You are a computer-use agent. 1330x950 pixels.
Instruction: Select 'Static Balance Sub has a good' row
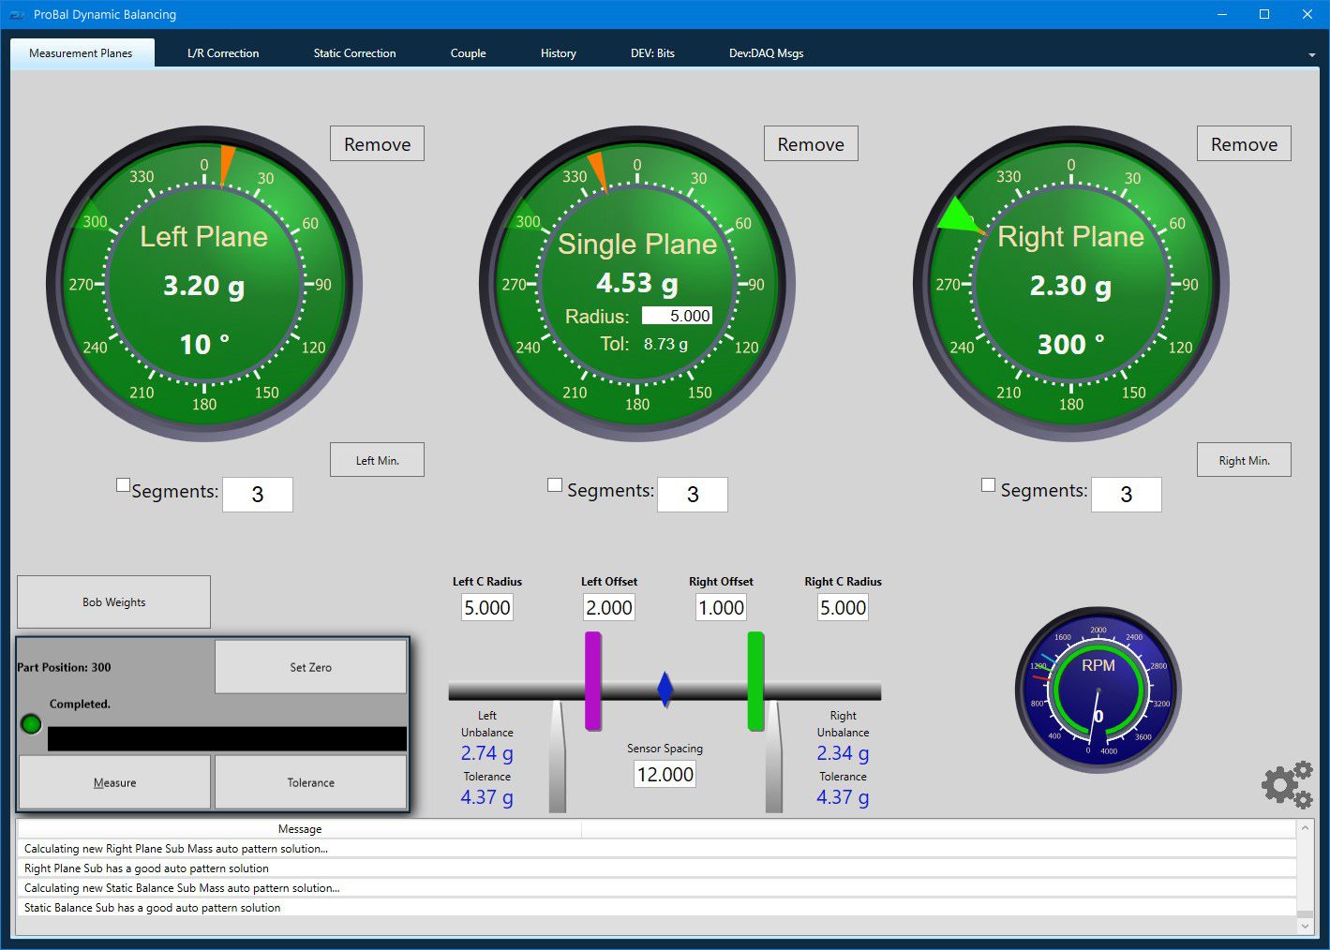(657, 908)
